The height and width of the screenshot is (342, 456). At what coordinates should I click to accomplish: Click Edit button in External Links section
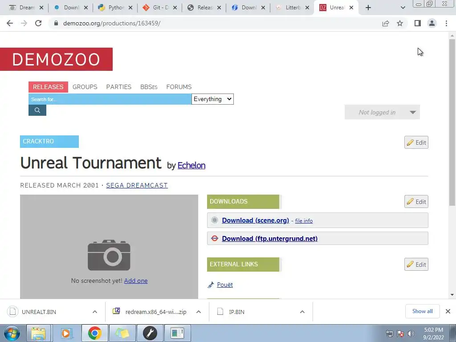(x=416, y=265)
